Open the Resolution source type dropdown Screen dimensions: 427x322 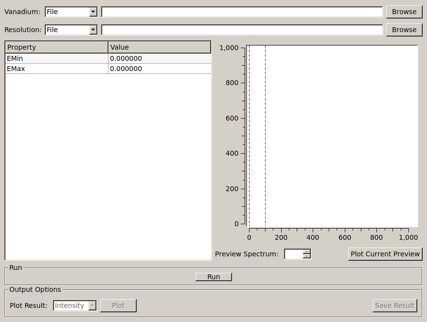tap(71, 30)
